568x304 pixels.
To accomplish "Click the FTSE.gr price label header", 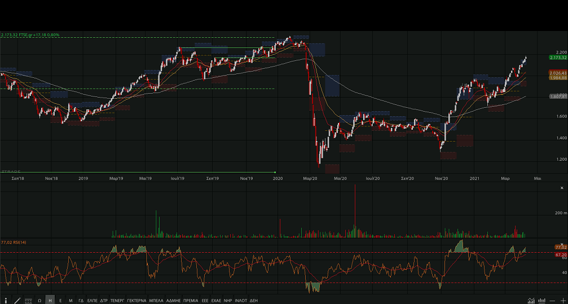I will coord(30,35).
